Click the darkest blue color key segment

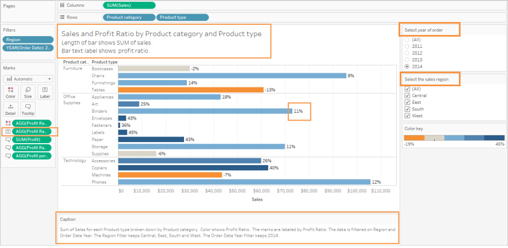tap(494, 138)
